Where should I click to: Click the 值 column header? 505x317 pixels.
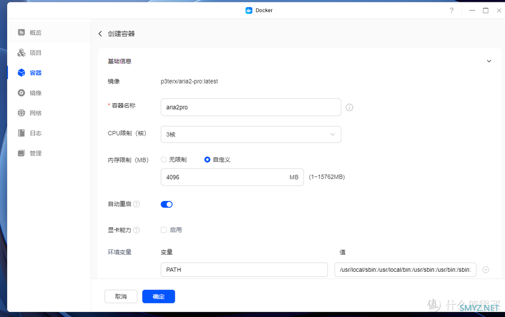(342, 252)
